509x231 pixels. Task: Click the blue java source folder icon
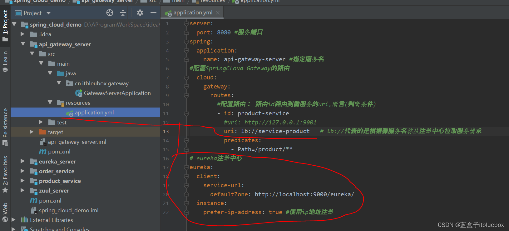pyautogui.click(x=61, y=73)
